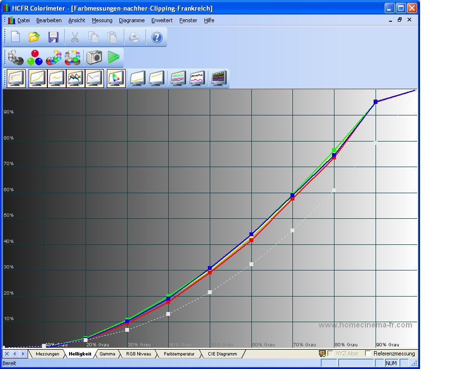Select the Helligkeit tab
Screen dimensions: 464x369
pyautogui.click(x=80, y=354)
